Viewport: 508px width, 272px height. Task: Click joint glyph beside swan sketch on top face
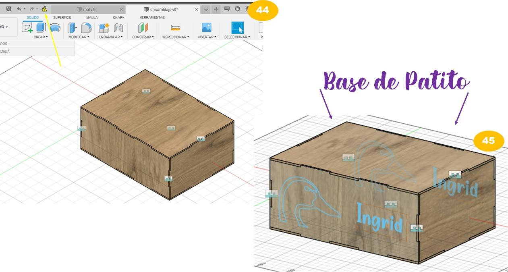tap(348, 158)
